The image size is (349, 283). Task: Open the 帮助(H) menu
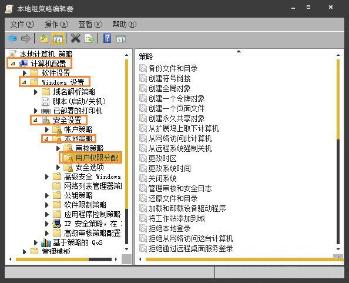tap(124, 24)
